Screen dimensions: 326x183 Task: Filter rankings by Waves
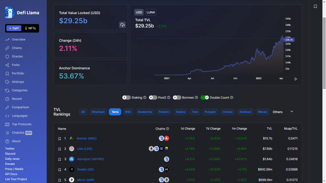[262, 112]
